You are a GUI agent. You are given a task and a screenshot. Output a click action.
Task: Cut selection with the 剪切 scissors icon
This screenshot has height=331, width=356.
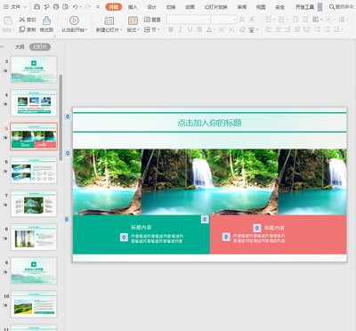pyautogui.click(x=22, y=20)
